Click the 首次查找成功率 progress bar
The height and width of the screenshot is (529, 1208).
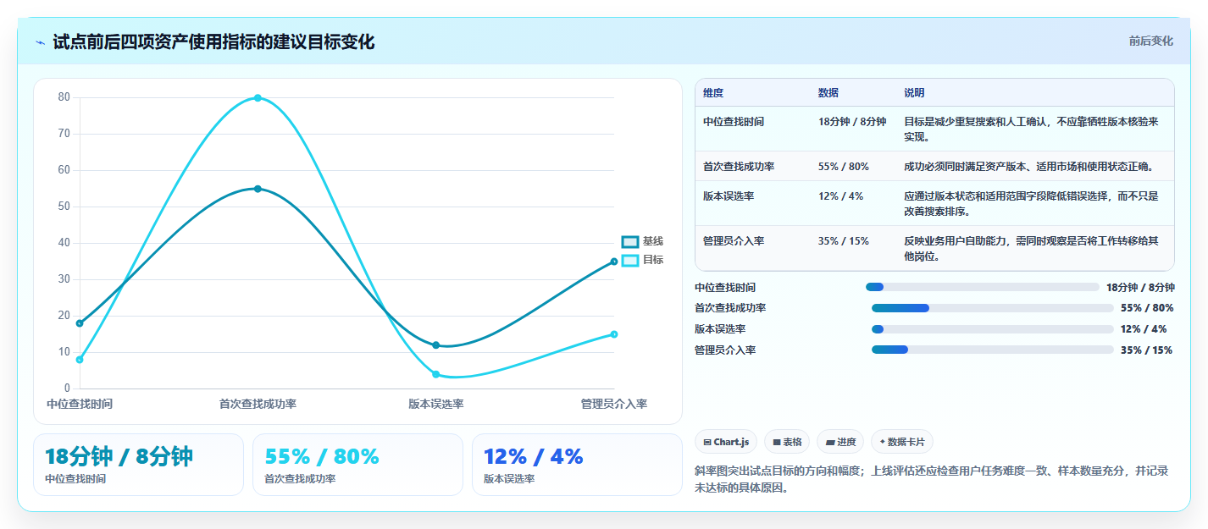tap(992, 308)
